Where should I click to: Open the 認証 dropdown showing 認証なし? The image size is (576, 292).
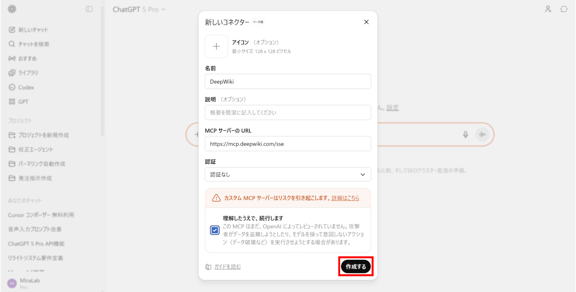[288, 174]
